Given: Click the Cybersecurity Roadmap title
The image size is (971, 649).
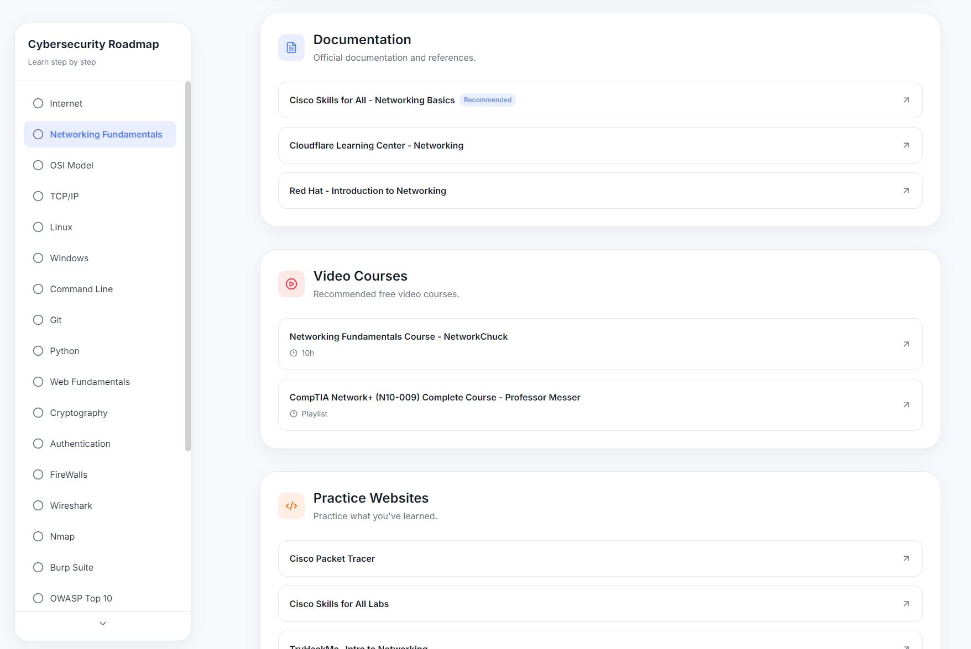Looking at the screenshot, I should point(93,44).
